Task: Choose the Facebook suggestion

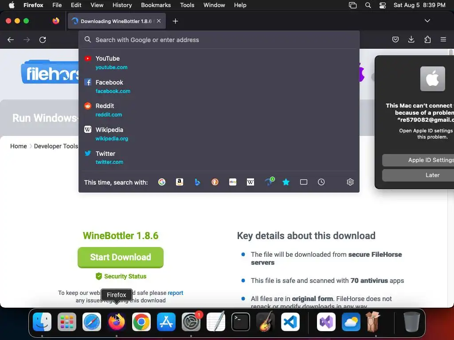Action: [219, 86]
